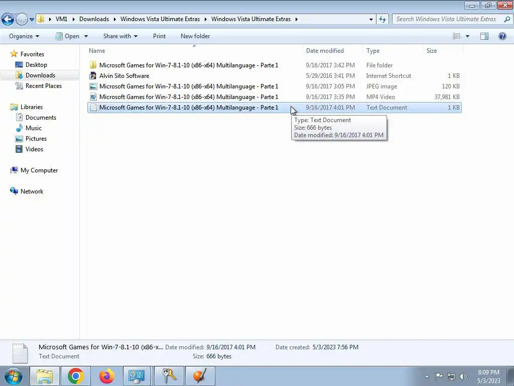Click the Forward navigation arrow
Image resolution: width=514 pixels, height=386 pixels.
(22, 19)
